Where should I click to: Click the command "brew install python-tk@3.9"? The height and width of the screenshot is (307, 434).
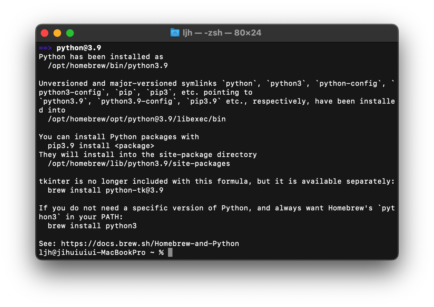click(105, 190)
